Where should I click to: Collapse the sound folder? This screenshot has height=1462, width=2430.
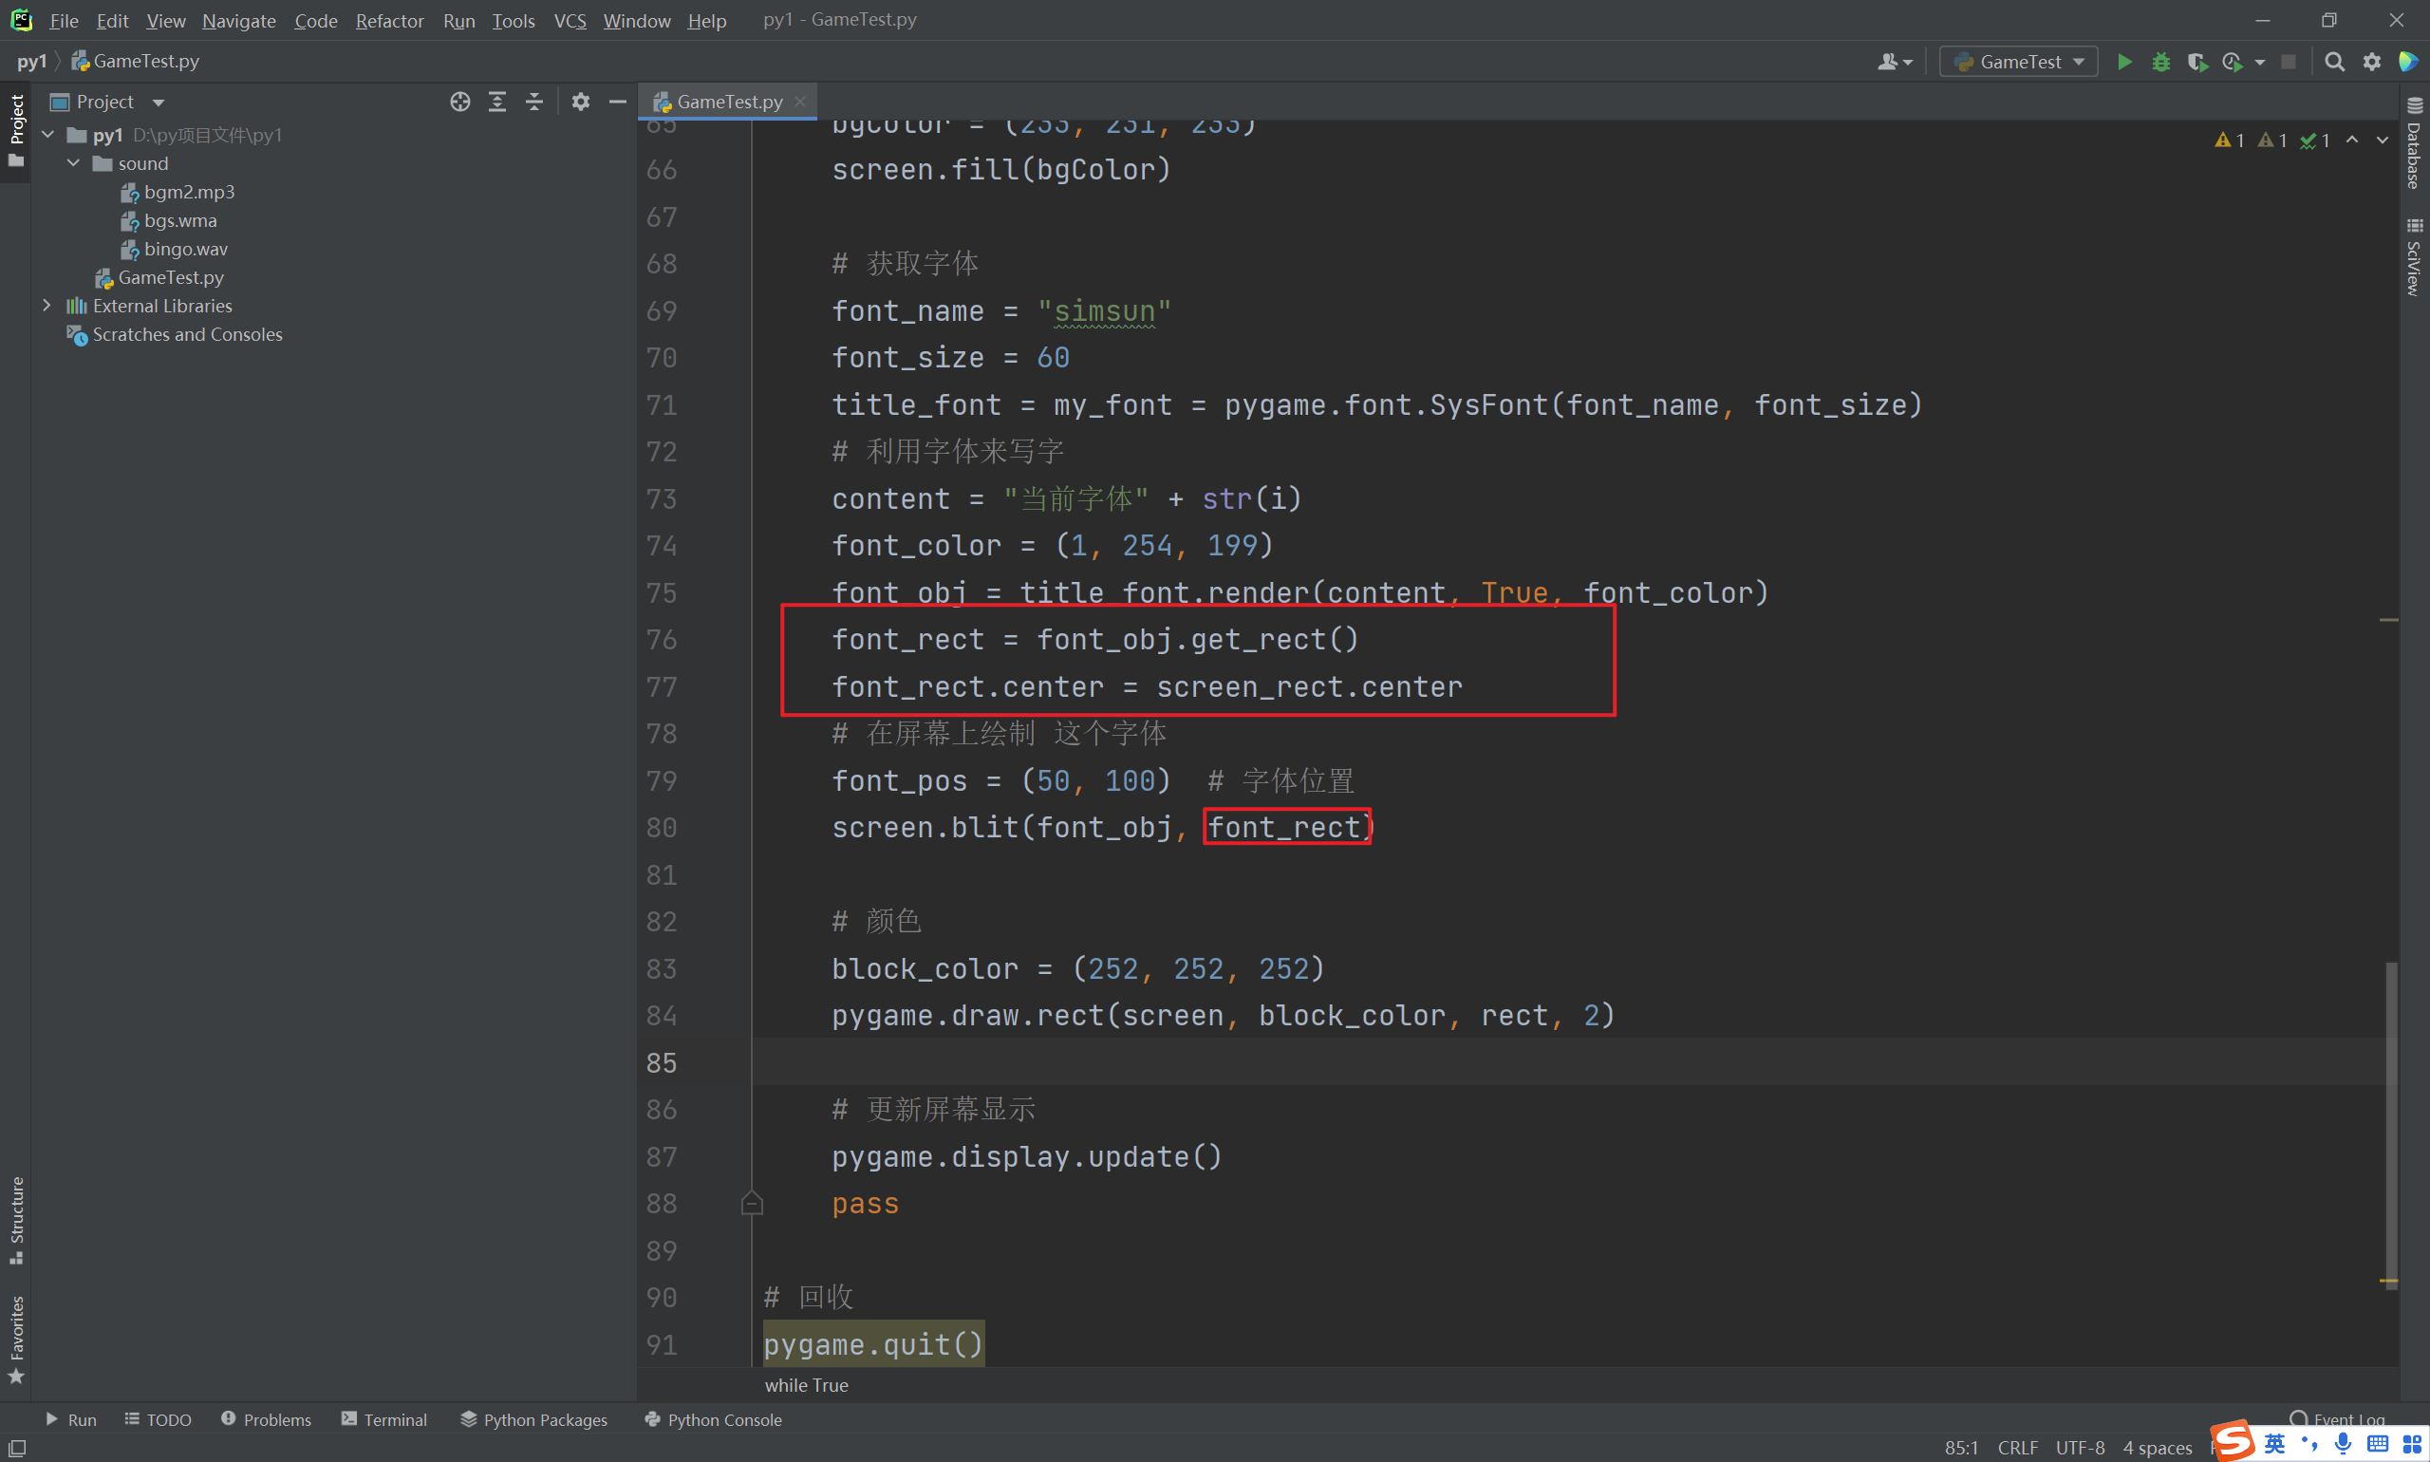(74, 163)
